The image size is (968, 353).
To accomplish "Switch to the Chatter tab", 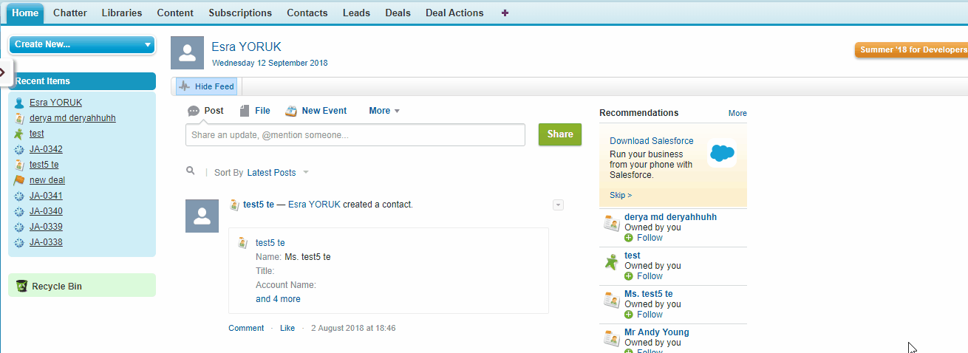I will point(70,13).
